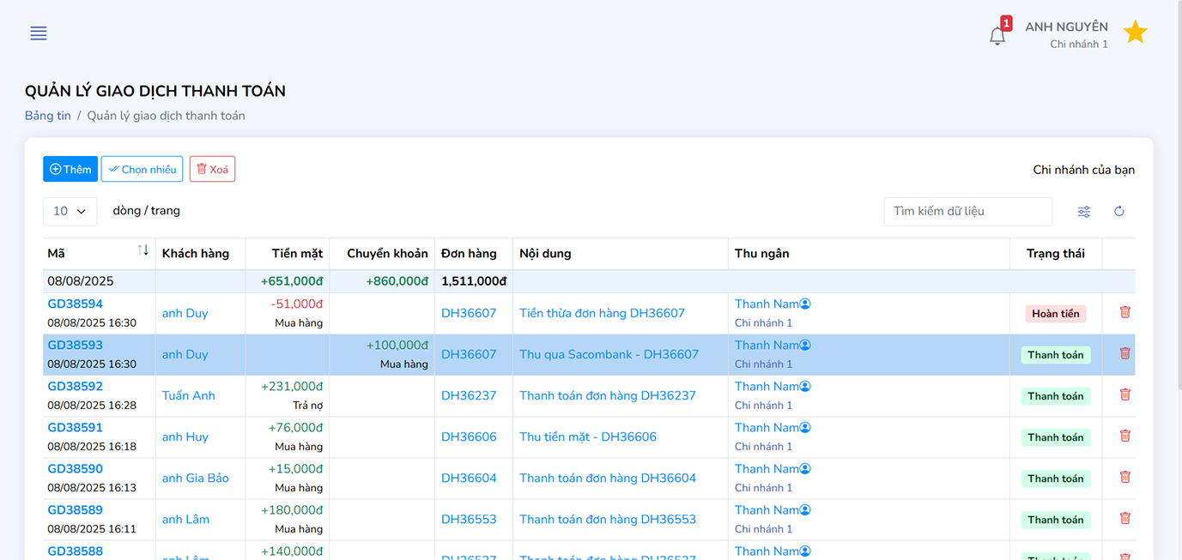The height and width of the screenshot is (560, 1182).
Task: Click trash icon for GD38590 row
Action: tap(1124, 477)
